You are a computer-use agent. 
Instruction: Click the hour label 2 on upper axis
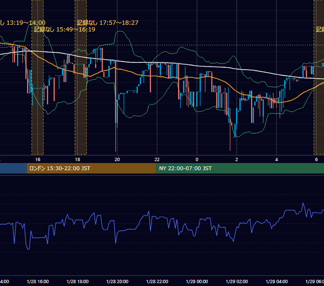click(237, 160)
